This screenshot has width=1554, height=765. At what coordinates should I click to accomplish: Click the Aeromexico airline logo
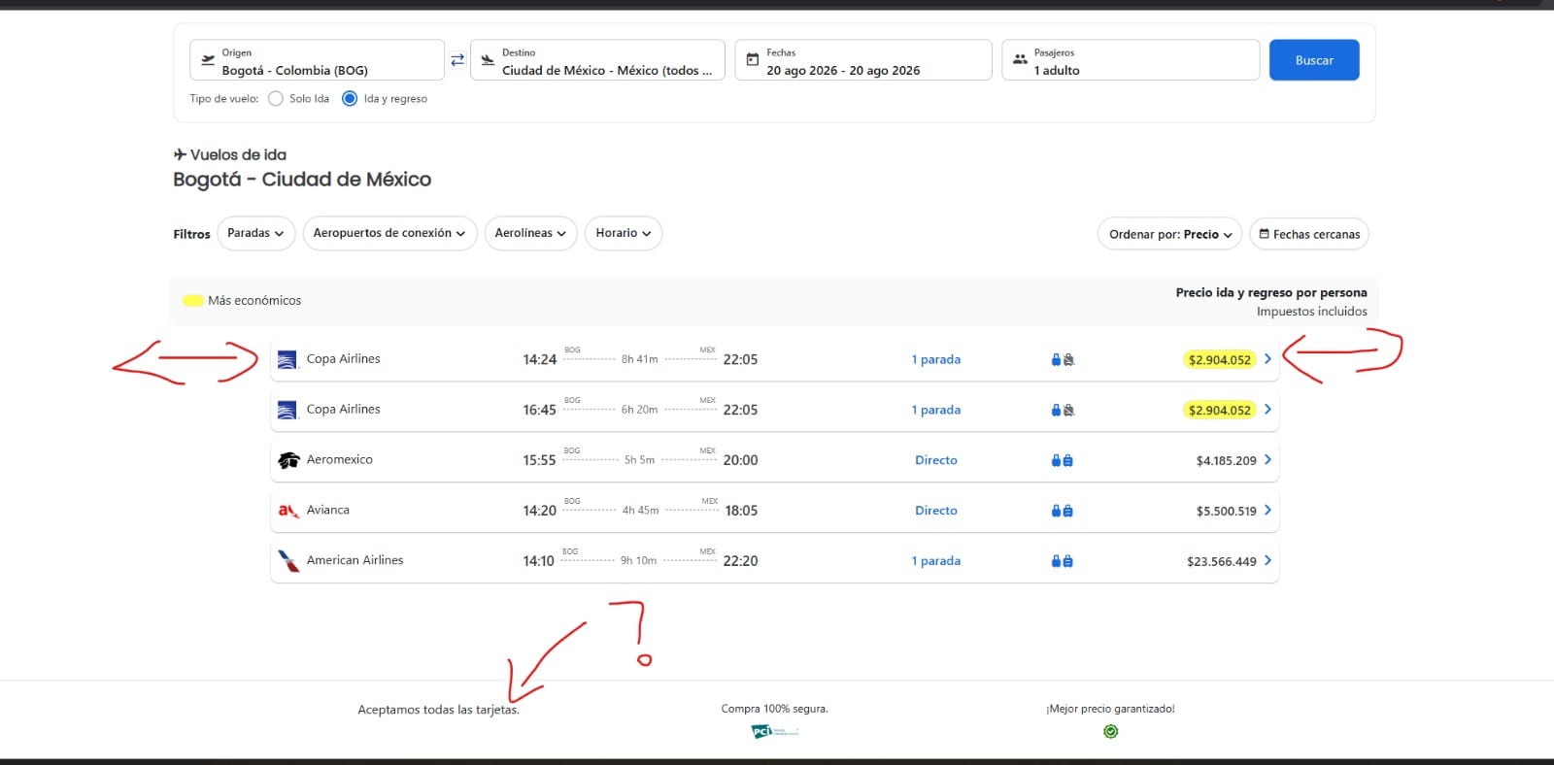[288, 460]
